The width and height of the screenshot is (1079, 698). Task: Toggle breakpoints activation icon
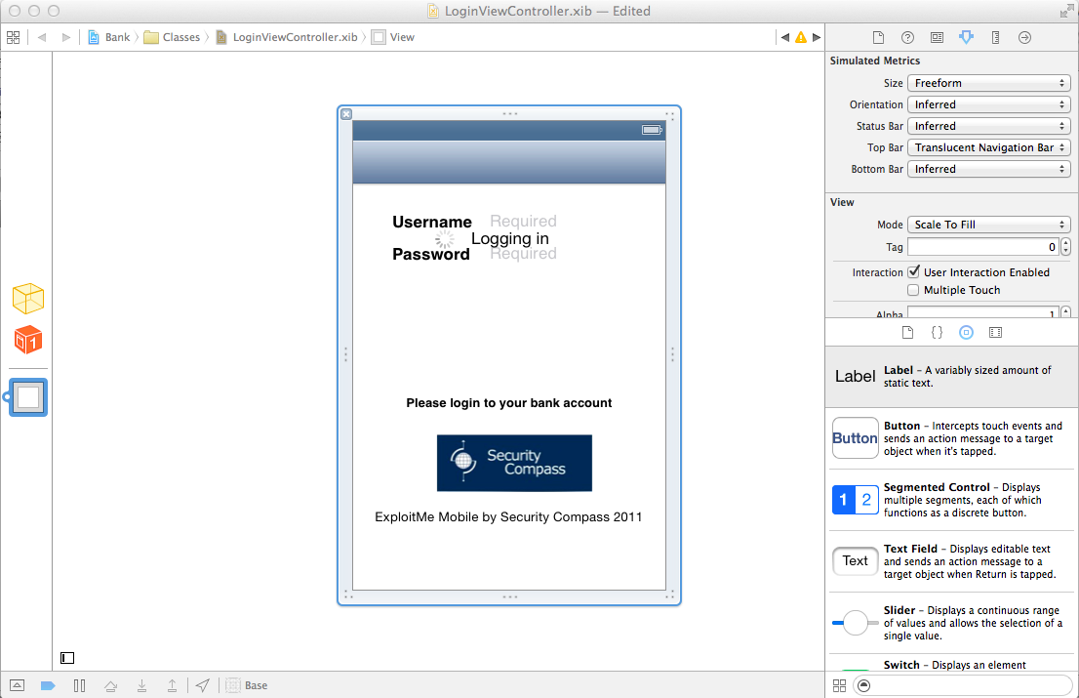click(48, 685)
